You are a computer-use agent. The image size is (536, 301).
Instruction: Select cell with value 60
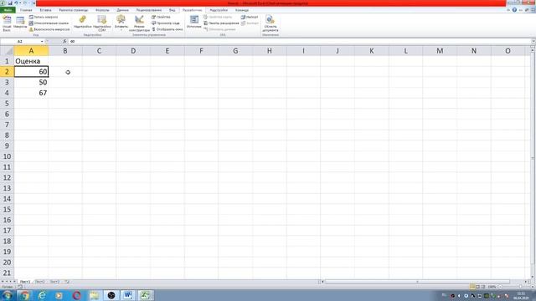click(x=31, y=72)
